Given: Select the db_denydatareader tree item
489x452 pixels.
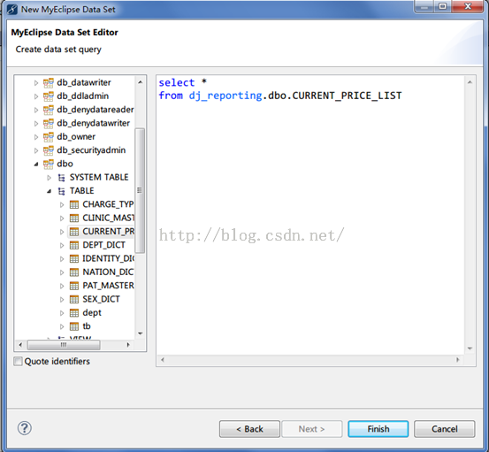Looking at the screenshot, I should tap(96, 110).
